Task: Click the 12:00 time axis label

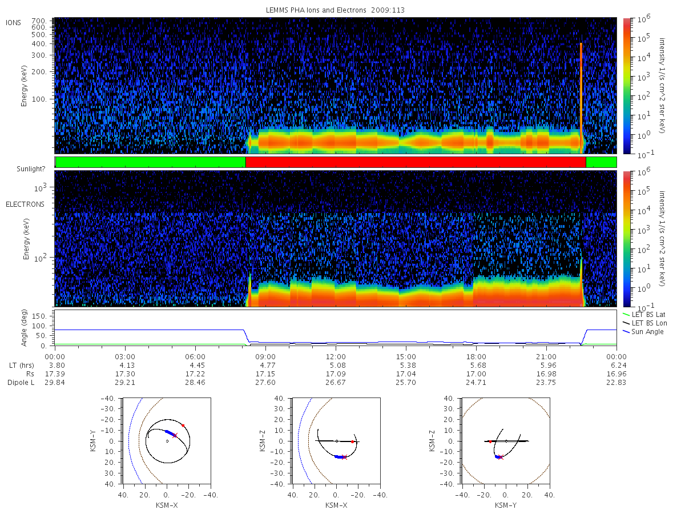Action: click(x=336, y=355)
